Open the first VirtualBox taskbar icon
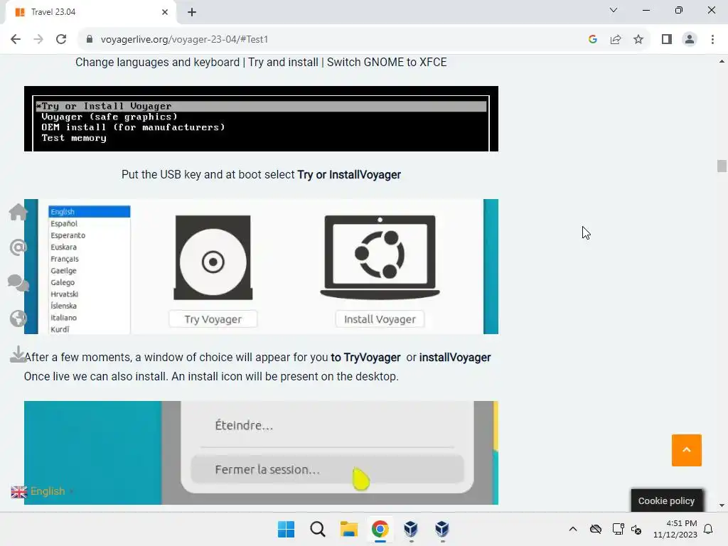The image size is (728, 546). (x=411, y=529)
